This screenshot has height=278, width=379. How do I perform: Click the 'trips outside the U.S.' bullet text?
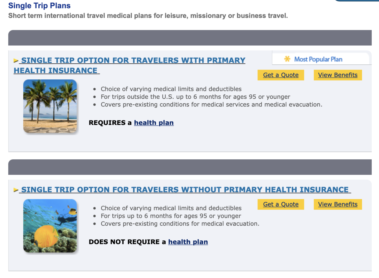(195, 97)
